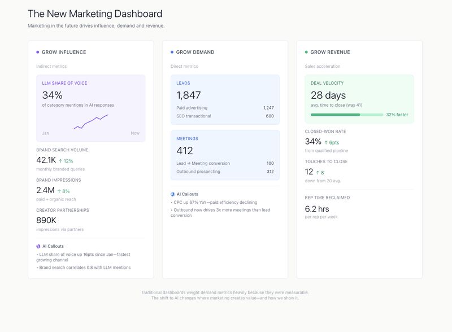Viewport: 452px width, 332px height.
Task: Click the Creator Partnerships 890K value
Action: coord(46,220)
